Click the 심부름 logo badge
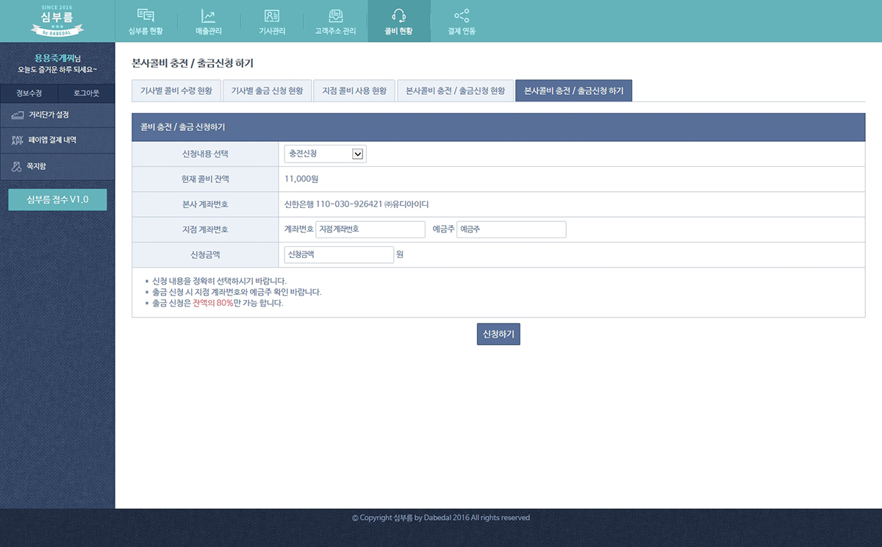Viewport: 882px width, 547px height. click(57, 21)
